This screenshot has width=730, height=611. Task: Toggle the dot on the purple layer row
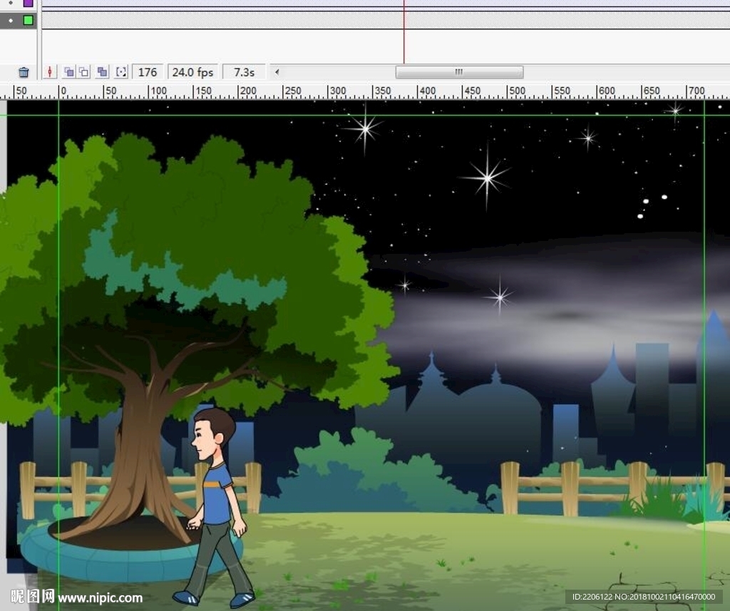[10, 3]
